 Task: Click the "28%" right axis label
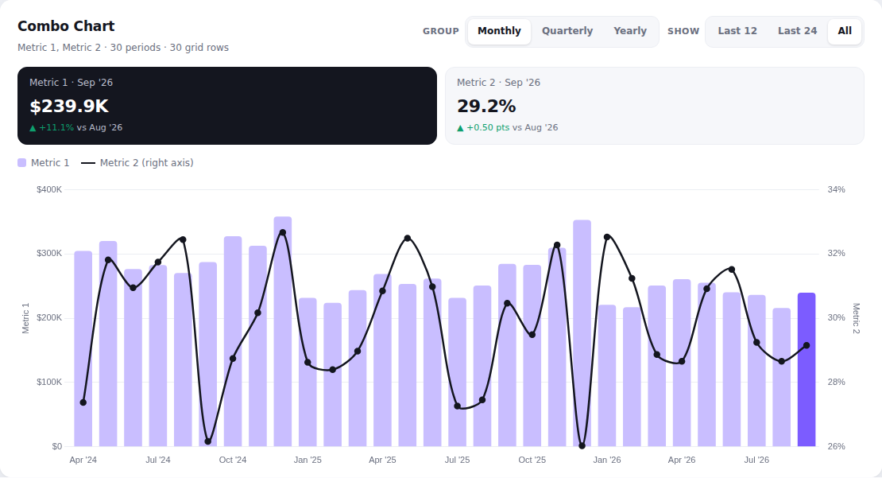click(837, 383)
